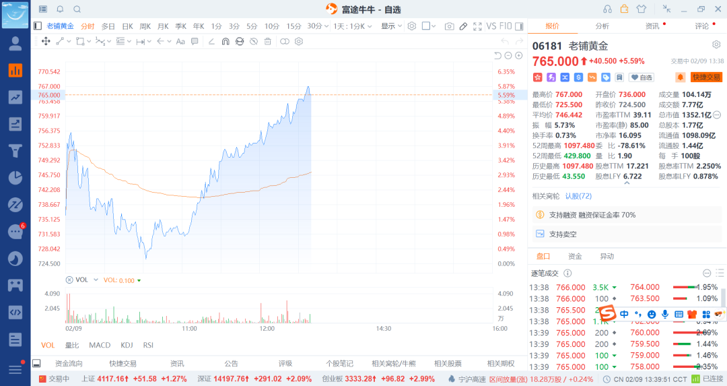Open quote panel settings gear beside 老铺黄金
The height and width of the screenshot is (386, 727).
[716, 44]
